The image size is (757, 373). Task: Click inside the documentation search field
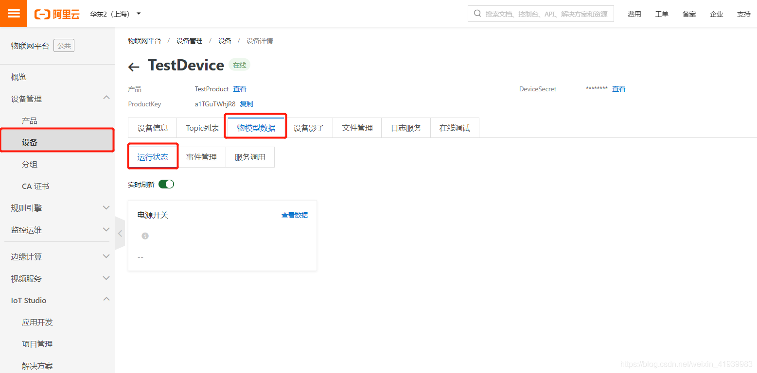[x=535, y=13]
